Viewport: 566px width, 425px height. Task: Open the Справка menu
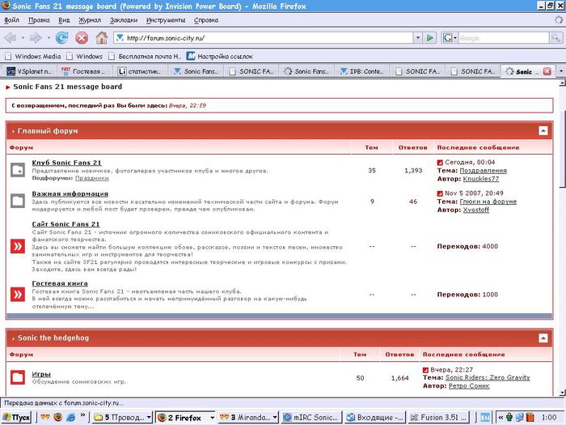pos(206,20)
